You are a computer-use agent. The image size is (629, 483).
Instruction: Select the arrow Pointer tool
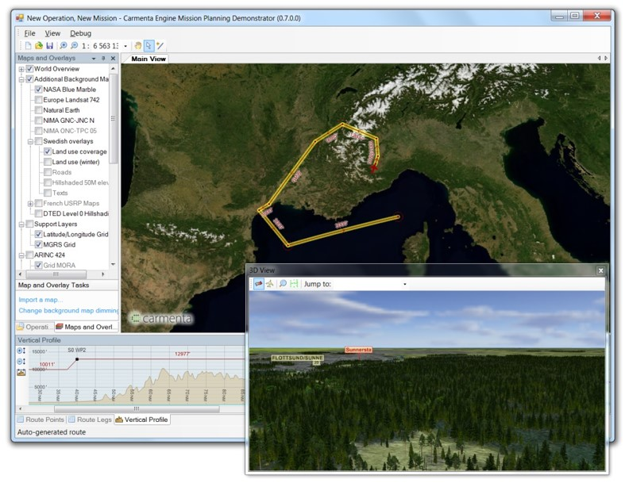[149, 46]
